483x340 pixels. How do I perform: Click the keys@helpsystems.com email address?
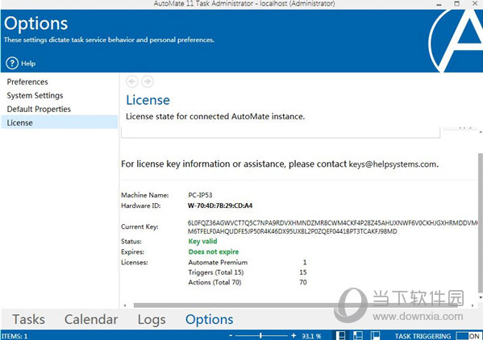pos(393,164)
